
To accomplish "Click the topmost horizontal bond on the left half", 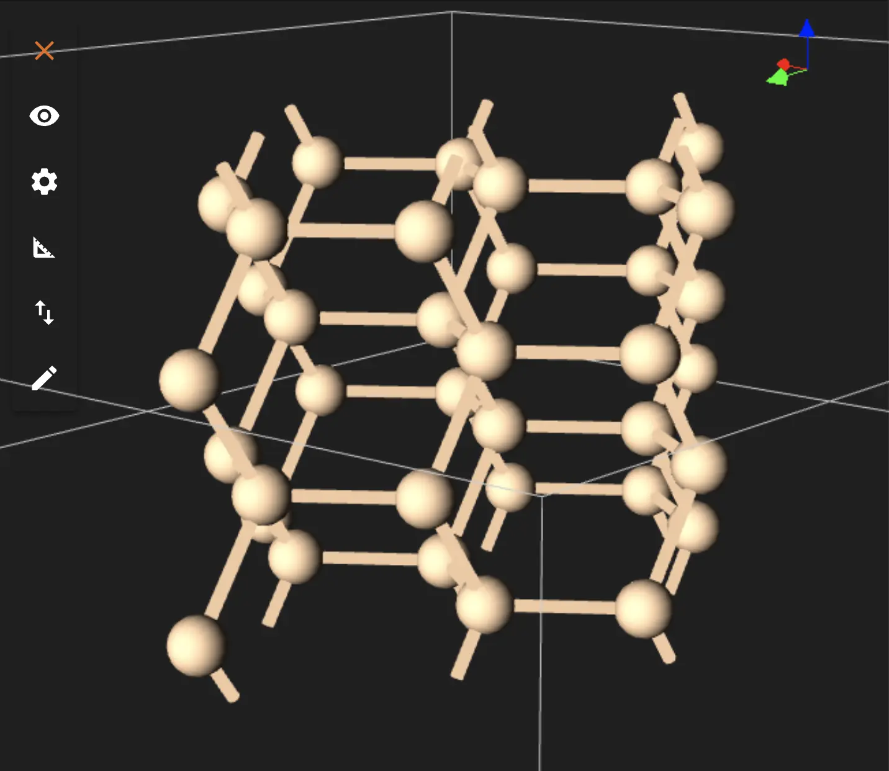I will tap(389, 164).
